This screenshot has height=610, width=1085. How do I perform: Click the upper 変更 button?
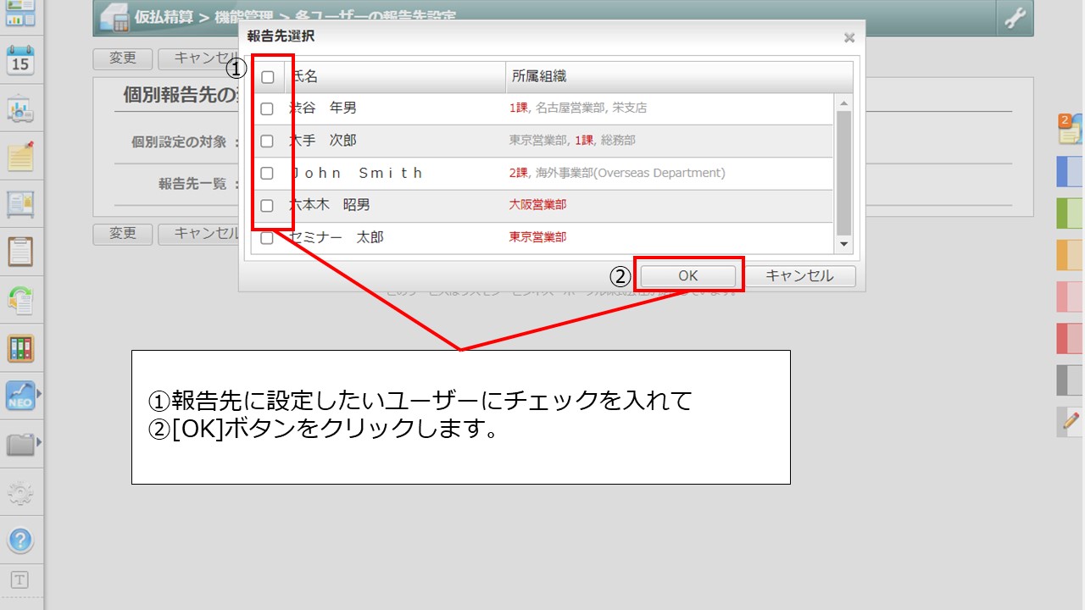tap(123, 58)
